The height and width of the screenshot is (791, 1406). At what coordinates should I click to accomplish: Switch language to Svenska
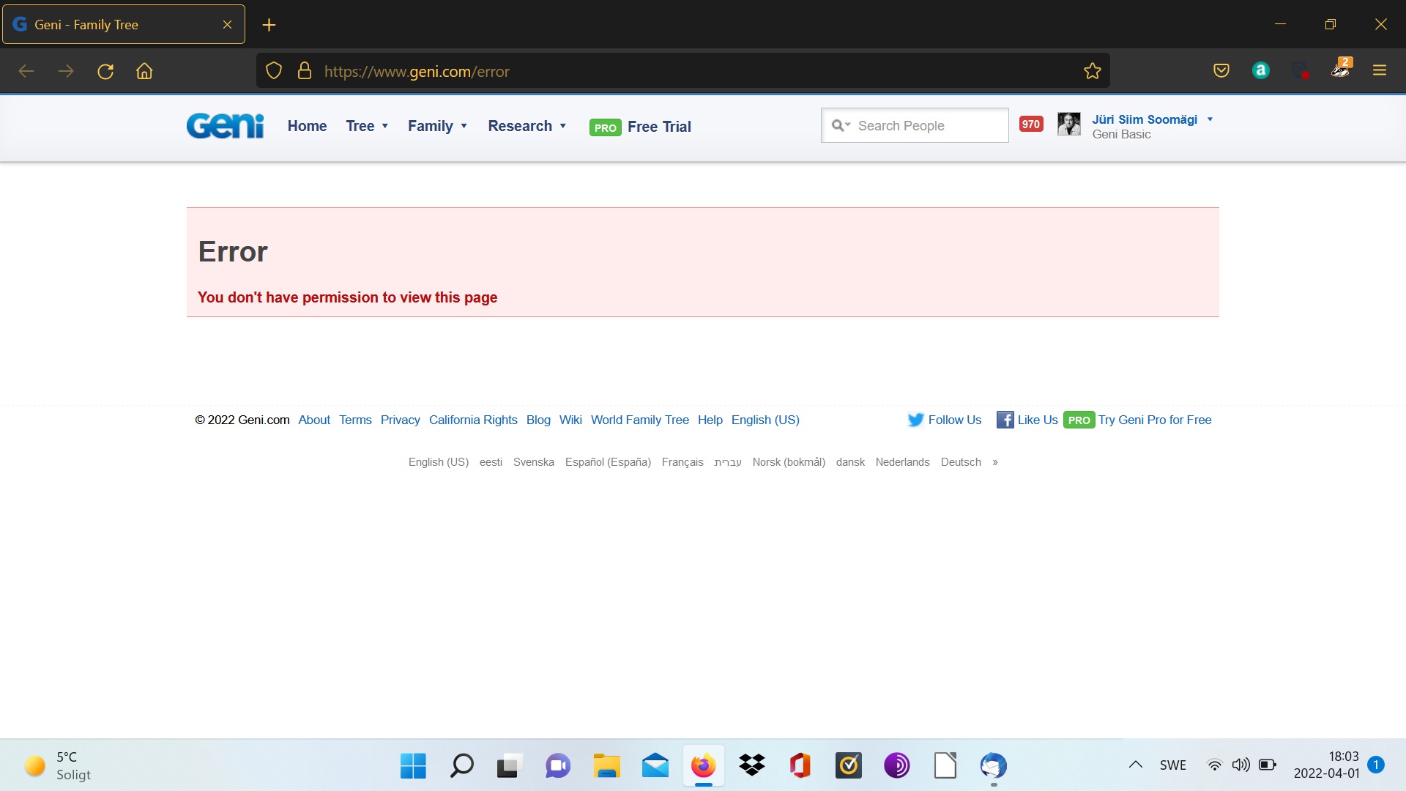point(533,462)
